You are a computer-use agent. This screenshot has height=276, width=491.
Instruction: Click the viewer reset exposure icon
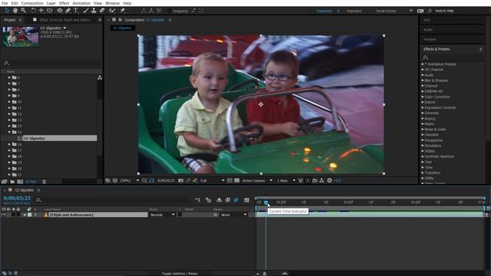coord(329,181)
